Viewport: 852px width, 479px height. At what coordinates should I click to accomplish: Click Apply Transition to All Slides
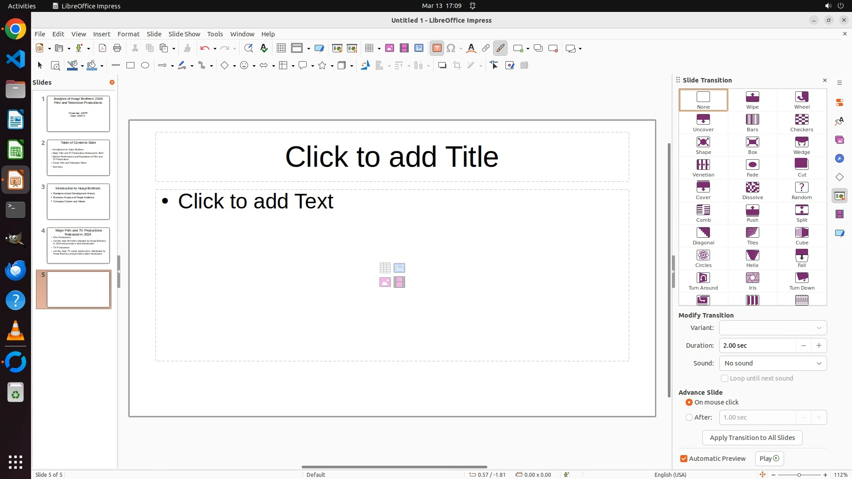[752, 438]
